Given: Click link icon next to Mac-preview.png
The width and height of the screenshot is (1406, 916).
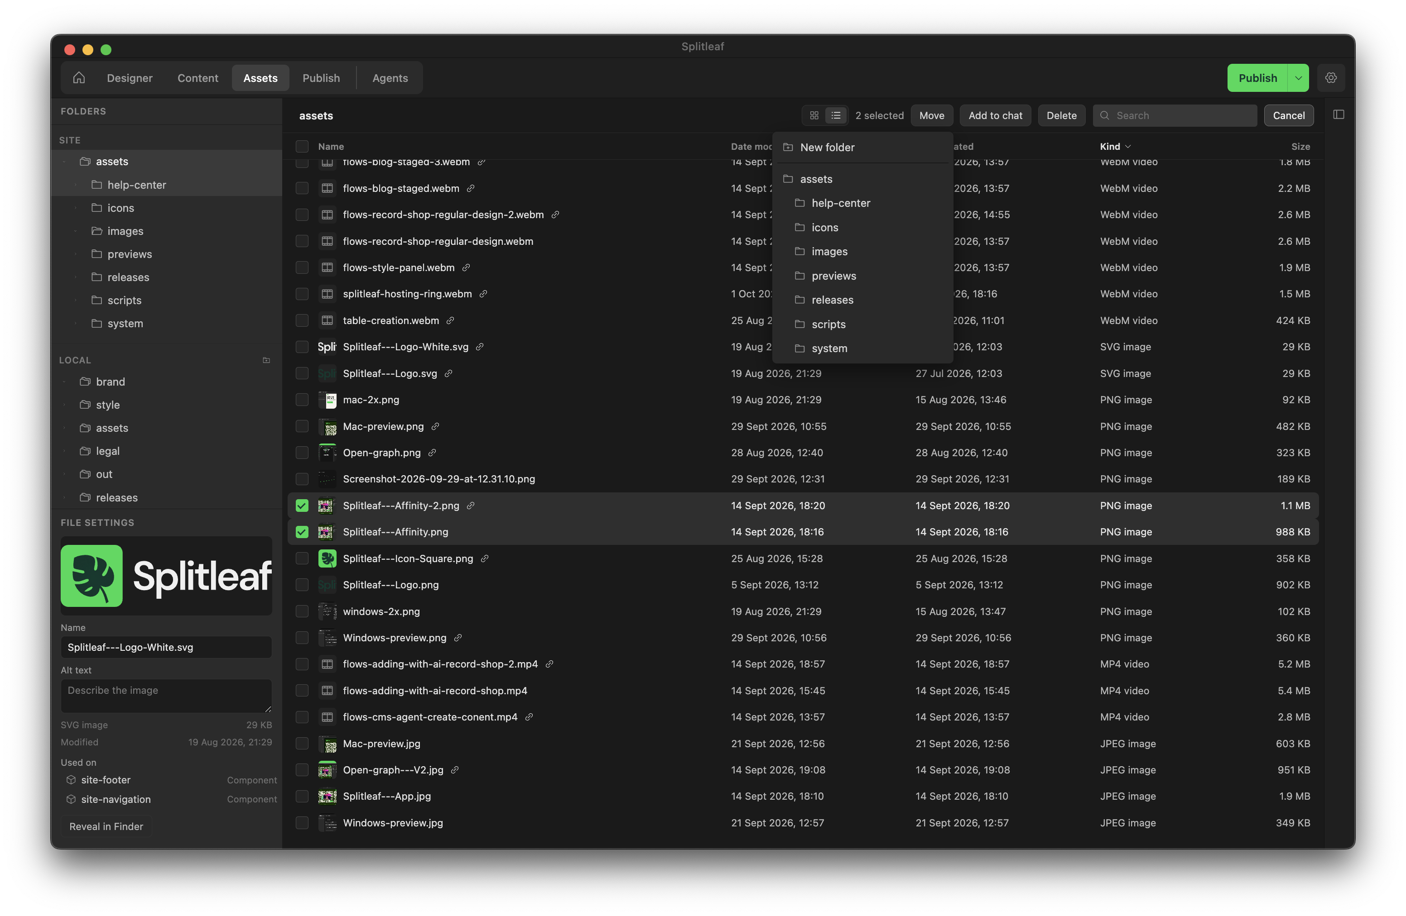Looking at the screenshot, I should click(x=435, y=426).
